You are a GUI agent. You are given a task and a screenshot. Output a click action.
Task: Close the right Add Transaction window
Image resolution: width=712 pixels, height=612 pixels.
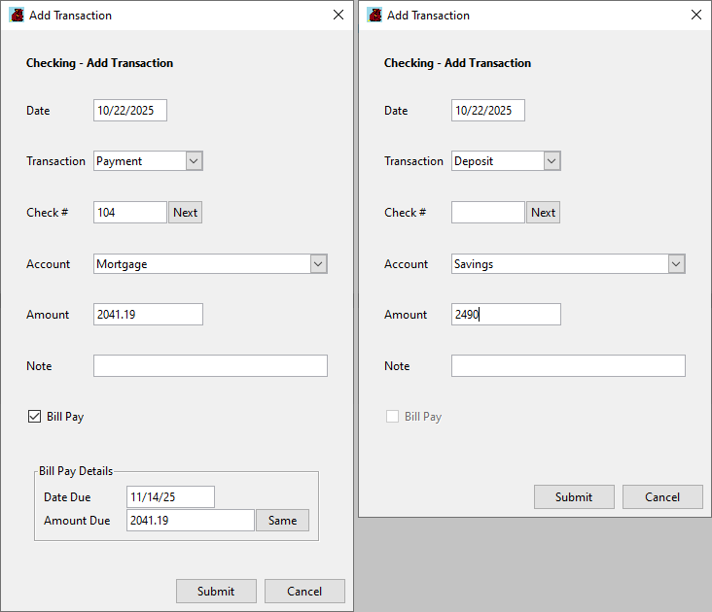pos(695,16)
